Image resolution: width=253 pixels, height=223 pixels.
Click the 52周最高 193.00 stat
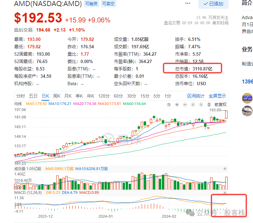32,54
